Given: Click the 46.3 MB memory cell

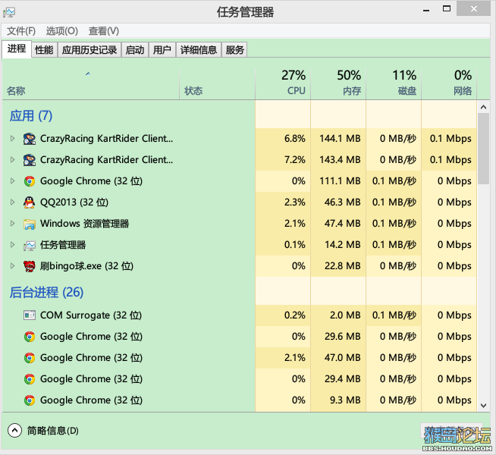Looking at the screenshot, I should 338,202.
